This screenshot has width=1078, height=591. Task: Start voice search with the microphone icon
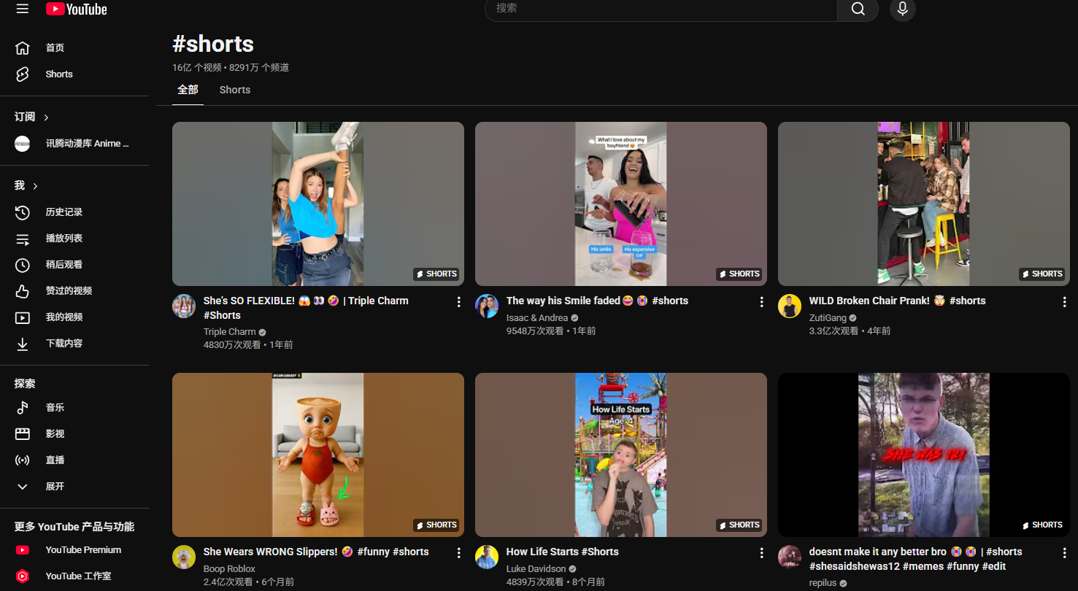coord(902,10)
